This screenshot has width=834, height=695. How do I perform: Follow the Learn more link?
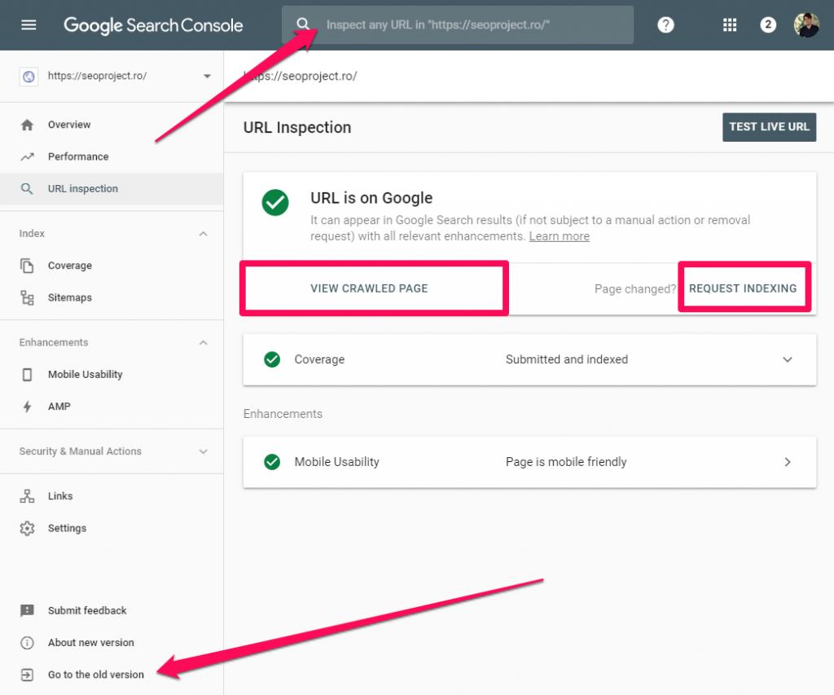(559, 236)
